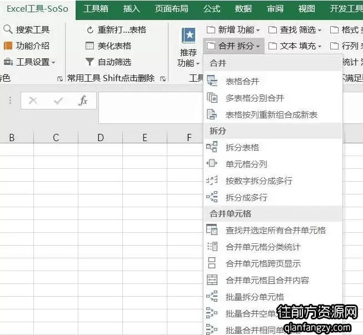Click the 批量合并相同单元格 icon
Viewport: 363px width, 335px height.
coord(212,329)
